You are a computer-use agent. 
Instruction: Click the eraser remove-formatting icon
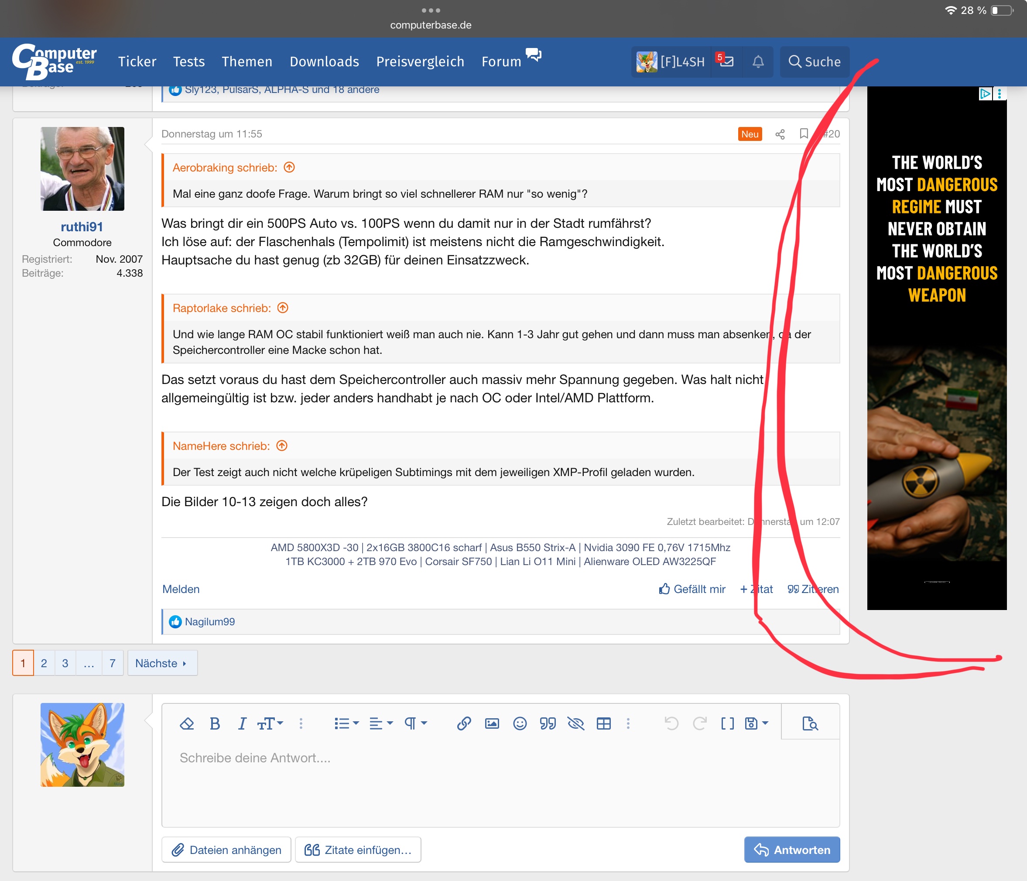186,724
